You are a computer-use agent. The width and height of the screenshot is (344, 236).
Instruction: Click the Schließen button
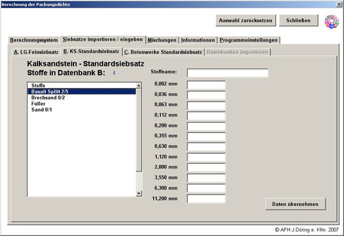tap(298, 21)
